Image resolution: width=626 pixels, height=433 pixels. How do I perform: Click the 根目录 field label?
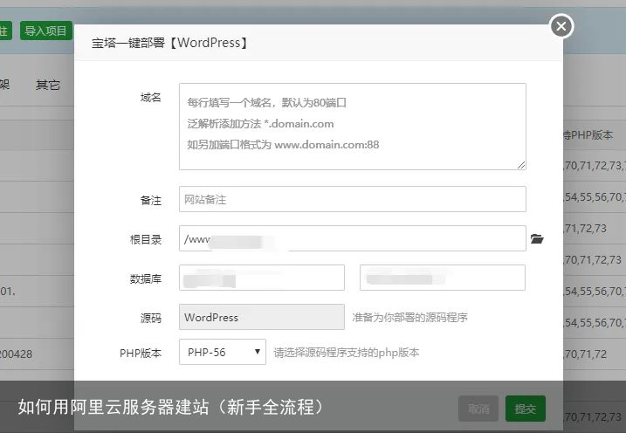coord(146,239)
